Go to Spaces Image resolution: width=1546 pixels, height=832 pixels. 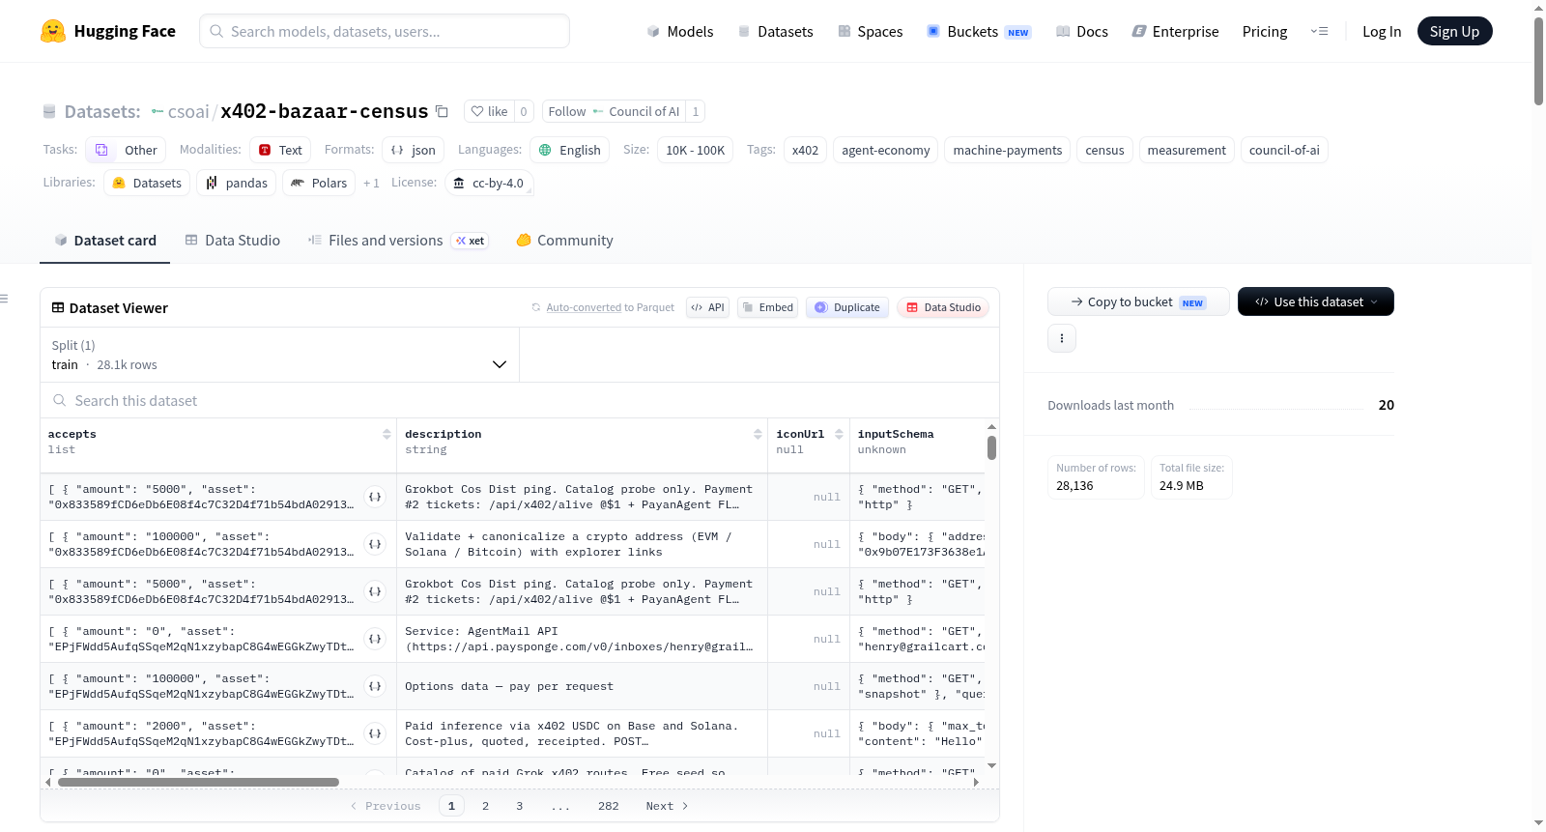pyautogui.click(x=870, y=31)
